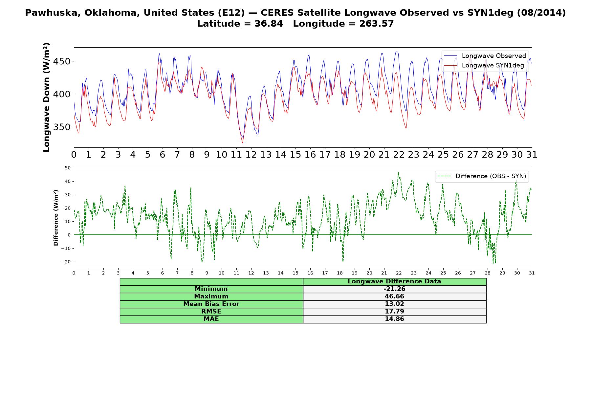Viewport: 591px width, 394px height.
Task: Click the plot title mentioning Pawhuska, Oklahoma
Action: (x=295, y=13)
